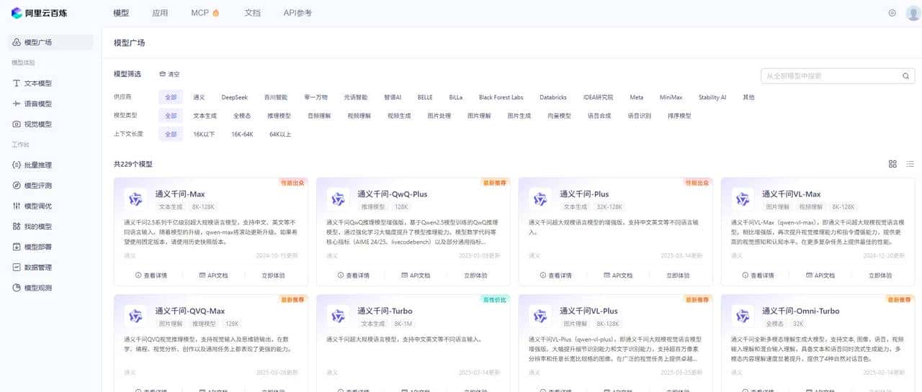Click 立即体验 on the 通义千问VL-Max card

point(880,275)
